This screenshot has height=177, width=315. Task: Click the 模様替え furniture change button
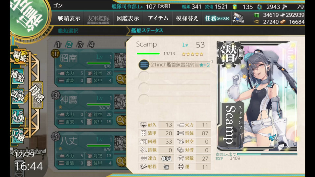pos(187,18)
